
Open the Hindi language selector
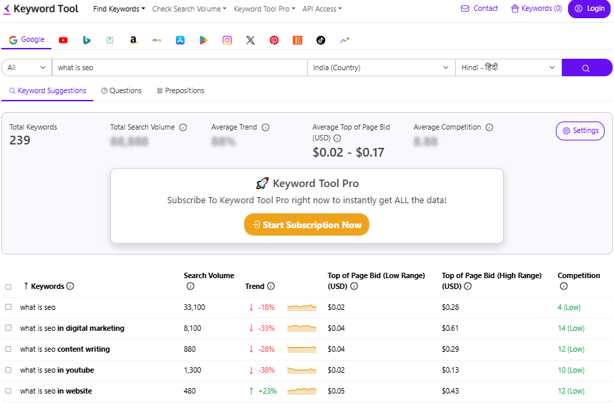[x=508, y=68]
